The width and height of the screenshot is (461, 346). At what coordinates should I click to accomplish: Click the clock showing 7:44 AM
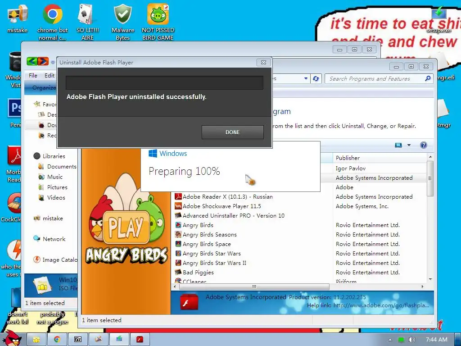pos(436,340)
